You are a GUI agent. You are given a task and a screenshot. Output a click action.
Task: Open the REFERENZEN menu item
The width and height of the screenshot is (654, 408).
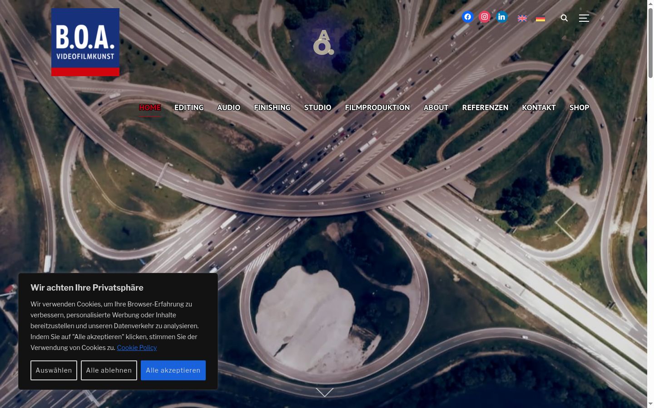pyautogui.click(x=485, y=107)
